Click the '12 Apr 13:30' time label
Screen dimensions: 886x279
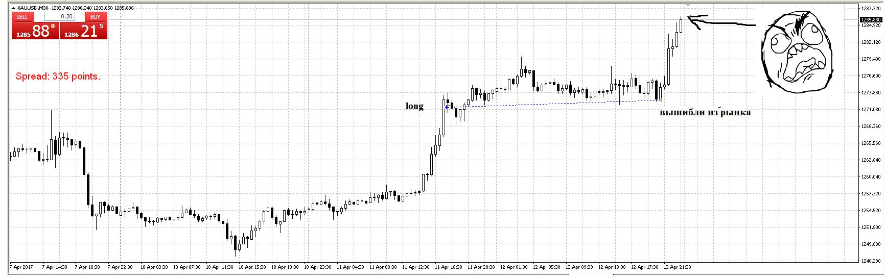pos(612,267)
